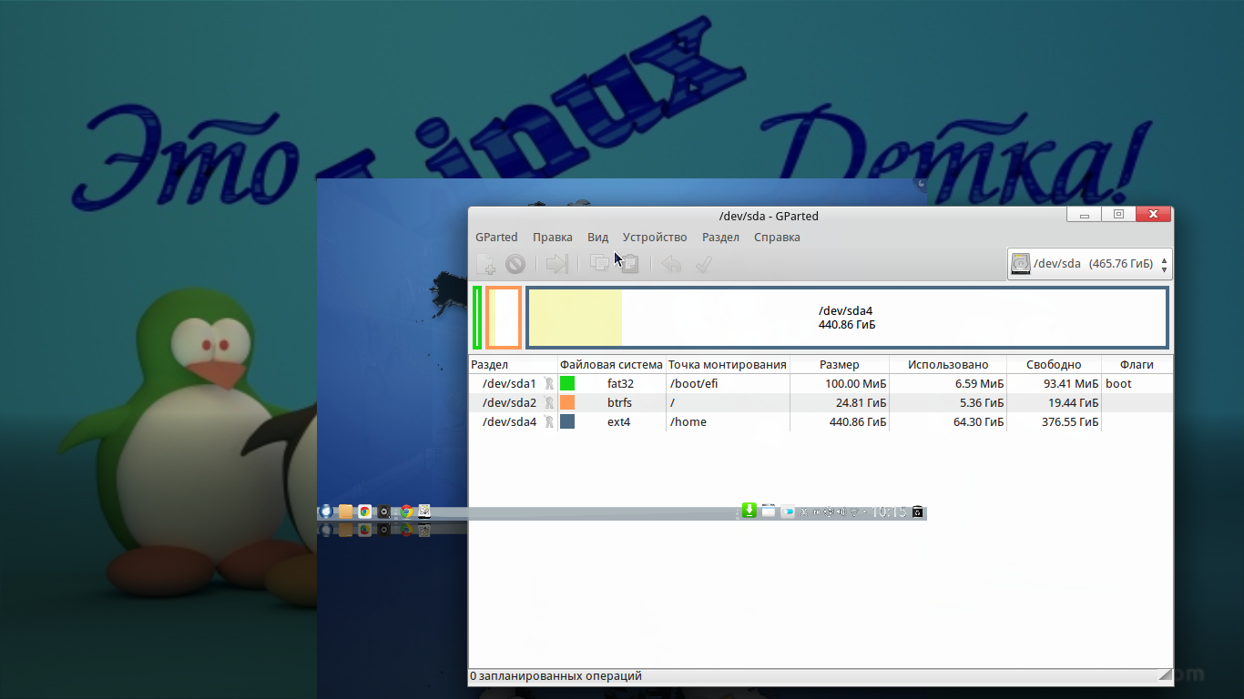Screen dimensions: 1244x699
Task: Select the /dev/sda2 partition row
Action: (821, 403)
